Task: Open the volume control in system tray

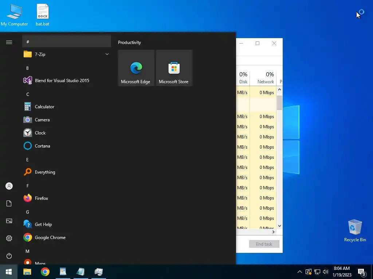Action: [x=326, y=272]
